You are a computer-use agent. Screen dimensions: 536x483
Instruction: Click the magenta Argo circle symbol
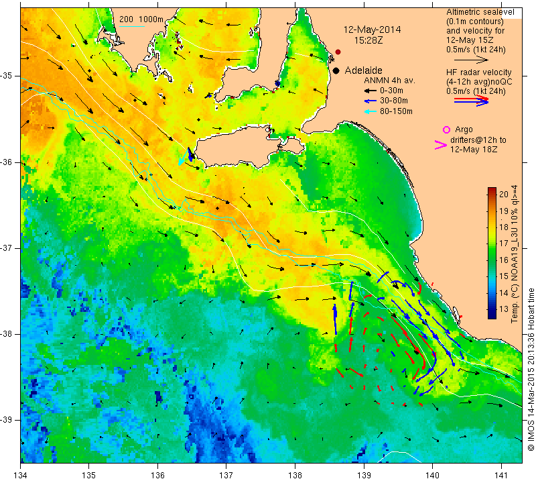click(x=446, y=129)
